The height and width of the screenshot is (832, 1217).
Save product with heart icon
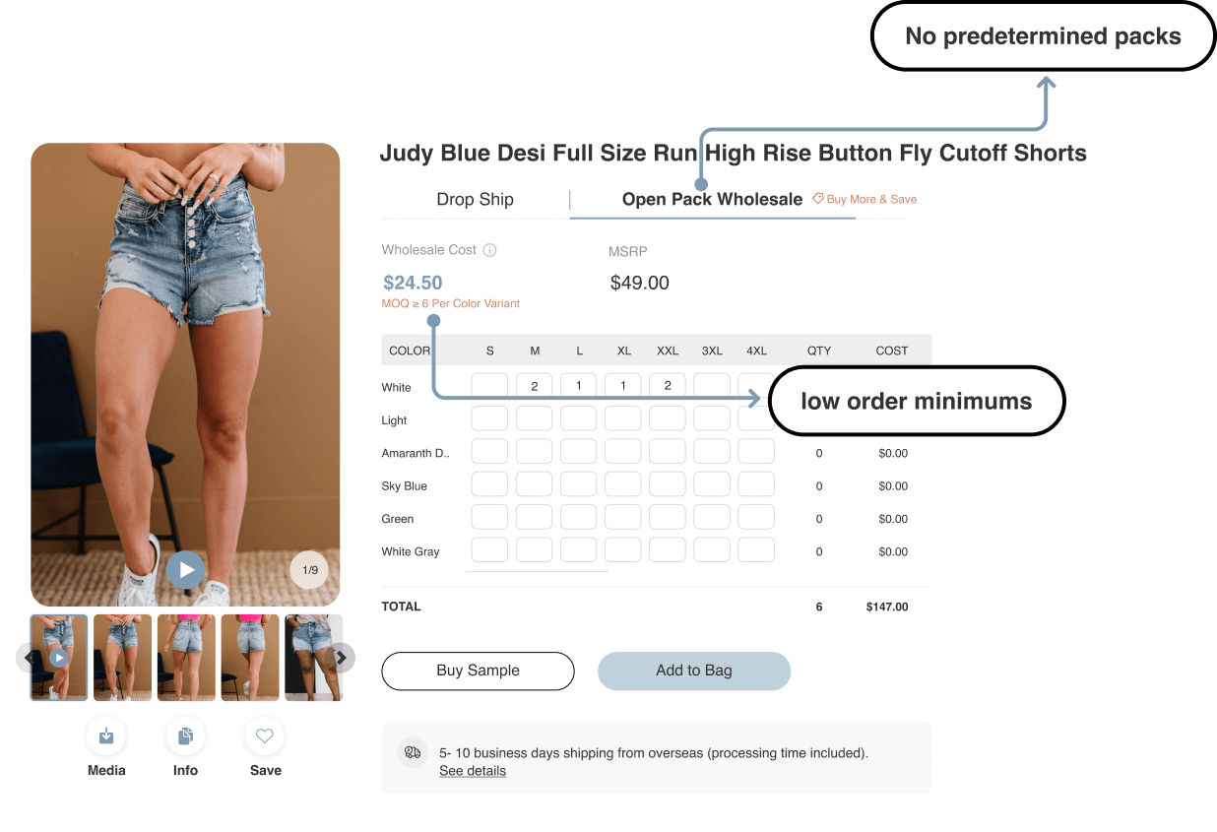[264, 736]
